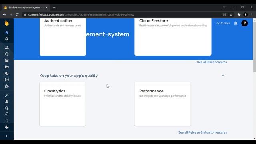
Task: Open Firebase logo home in sidebar
Action: pyautogui.click(x=7, y=23)
